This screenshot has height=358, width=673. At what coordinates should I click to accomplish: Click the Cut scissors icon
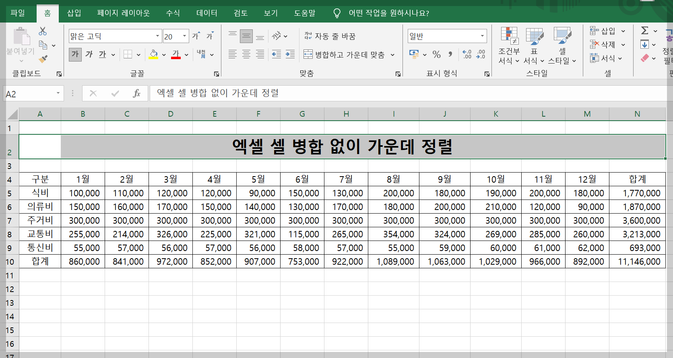pyautogui.click(x=43, y=31)
